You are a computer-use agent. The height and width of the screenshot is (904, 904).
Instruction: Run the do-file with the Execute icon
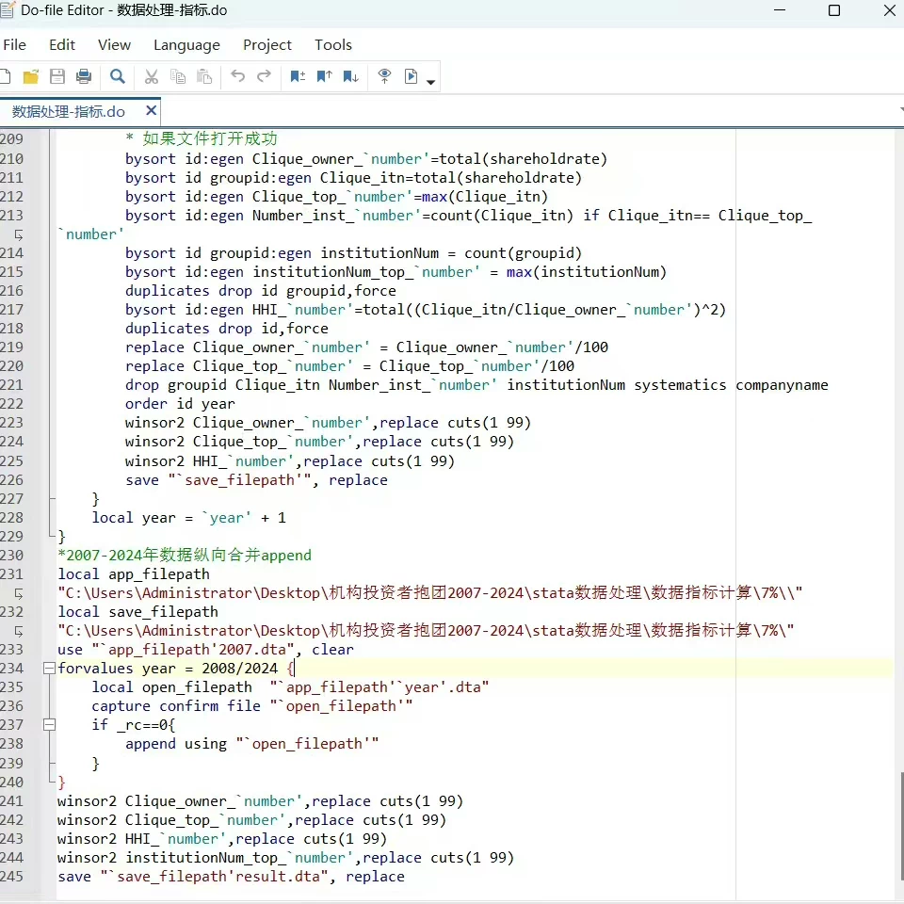click(x=411, y=76)
